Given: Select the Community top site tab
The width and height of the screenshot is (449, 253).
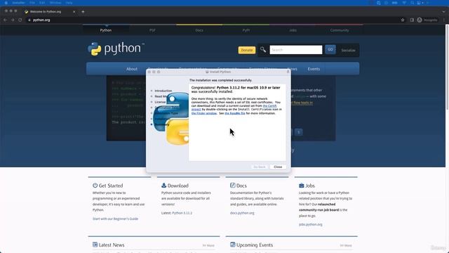Looking at the screenshot, I should pos(340,30).
